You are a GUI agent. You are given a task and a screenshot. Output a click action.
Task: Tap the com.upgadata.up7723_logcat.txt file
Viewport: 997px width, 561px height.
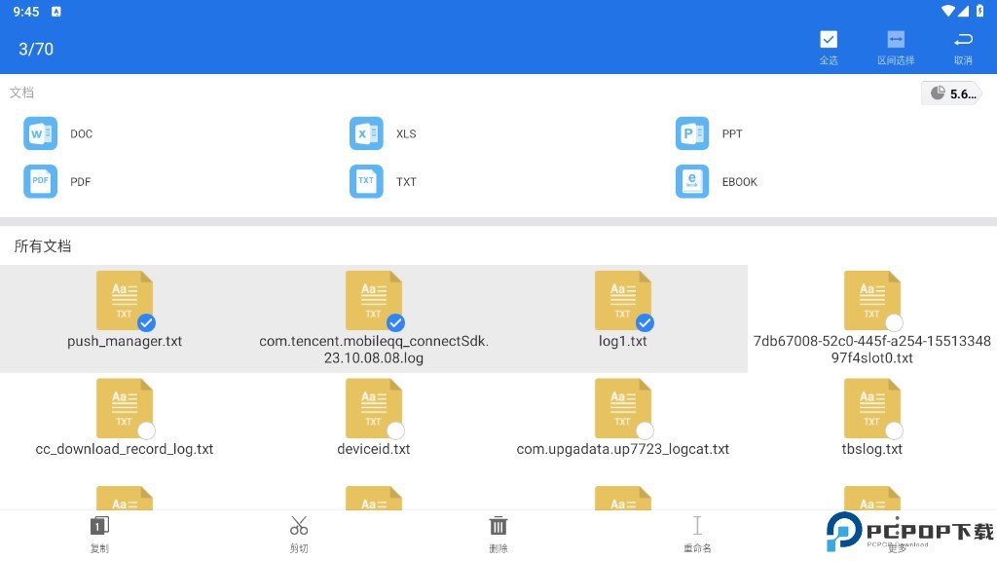(622, 407)
